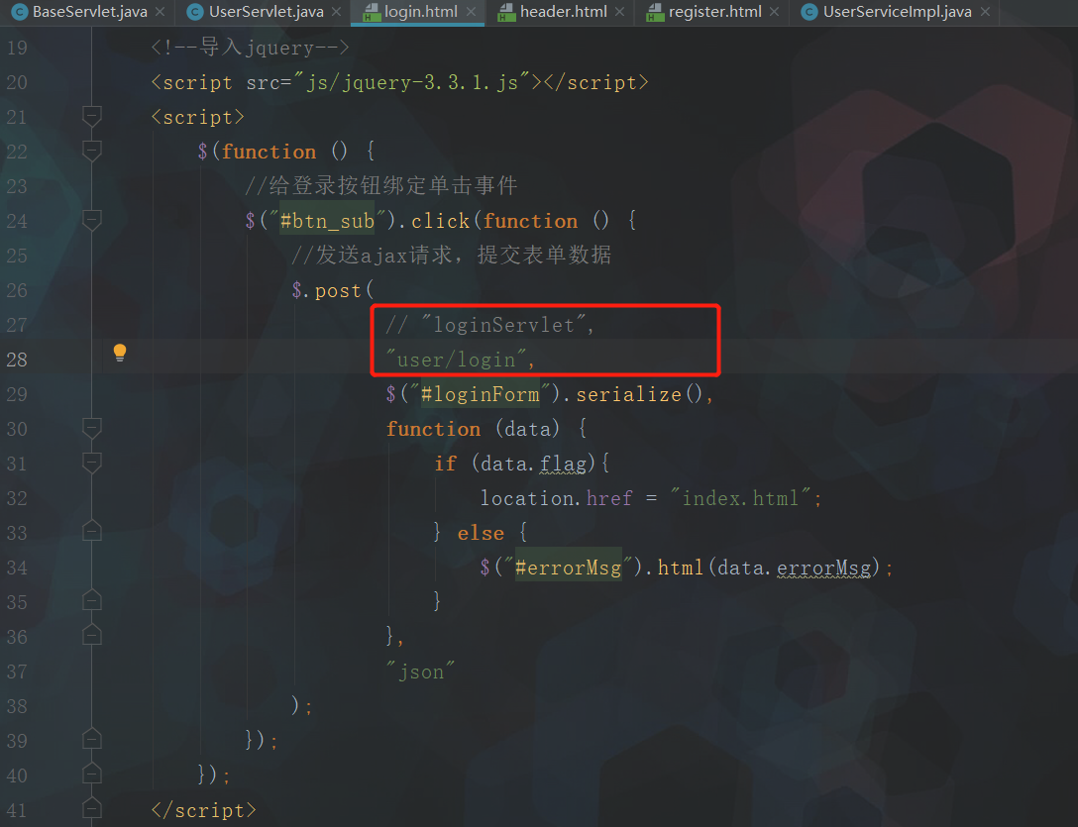Click the Java class icon on BaseServlet.java tab

tap(20, 12)
